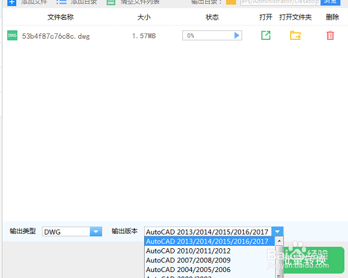Click the 大小 column header

pos(144,17)
